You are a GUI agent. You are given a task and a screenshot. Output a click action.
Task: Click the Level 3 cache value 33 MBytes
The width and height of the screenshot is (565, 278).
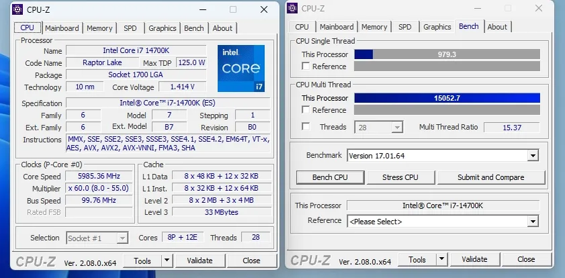(x=221, y=212)
